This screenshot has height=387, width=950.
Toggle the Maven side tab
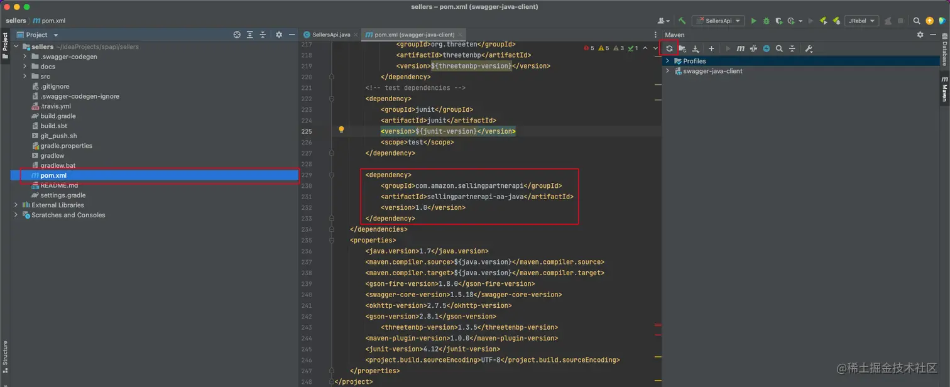(x=944, y=89)
